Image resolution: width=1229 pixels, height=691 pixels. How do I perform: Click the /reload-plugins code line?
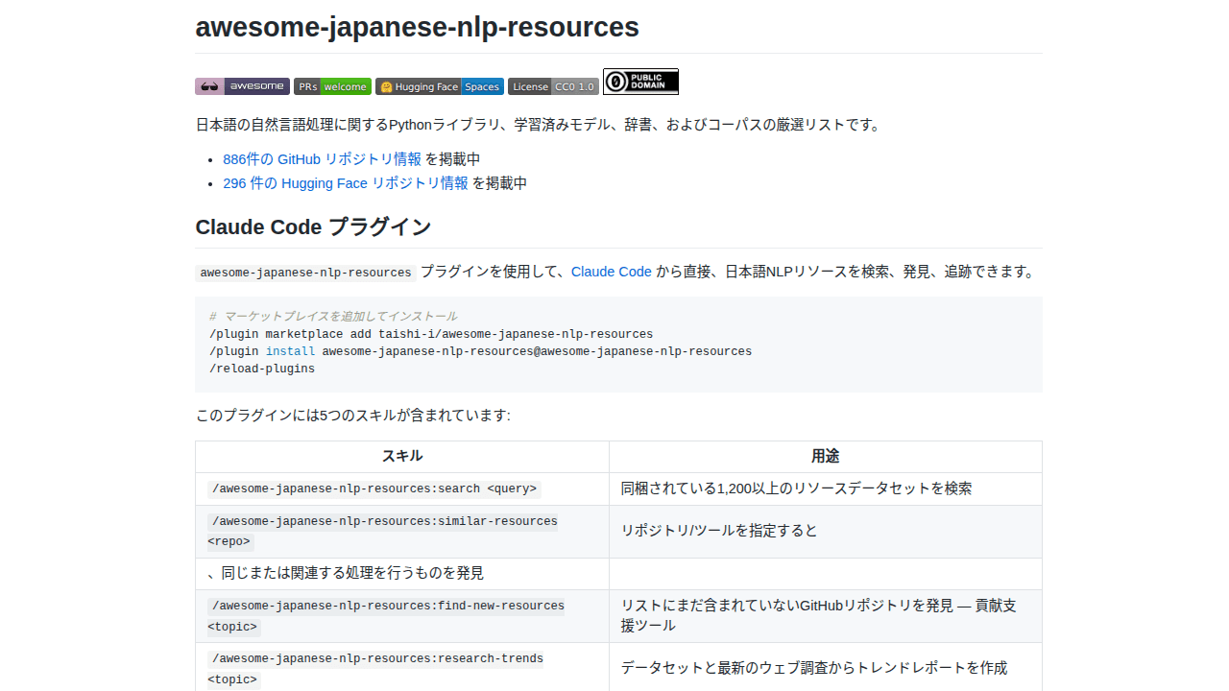pos(262,369)
